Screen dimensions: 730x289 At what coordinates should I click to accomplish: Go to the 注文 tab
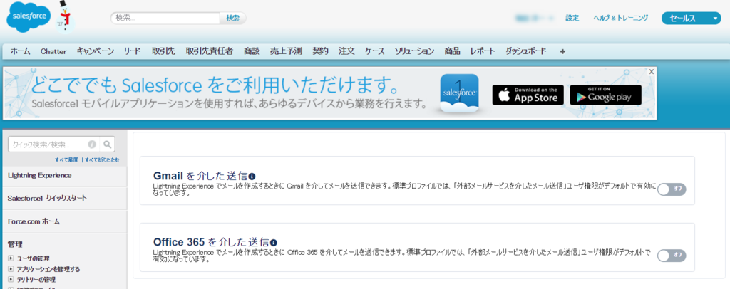click(x=347, y=51)
